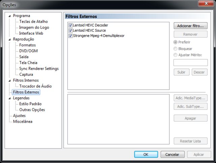Select Legendas category label
The width and height of the screenshot is (216, 163).
21,98
